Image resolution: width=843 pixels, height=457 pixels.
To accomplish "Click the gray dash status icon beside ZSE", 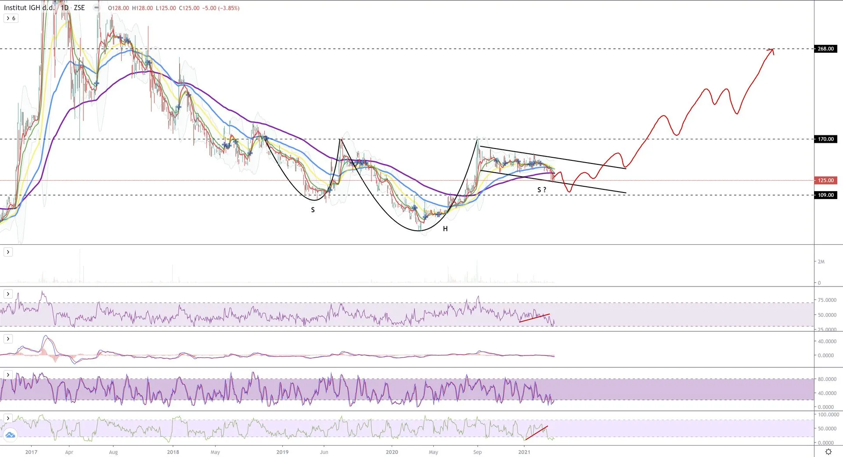I will pyautogui.click(x=97, y=8).
